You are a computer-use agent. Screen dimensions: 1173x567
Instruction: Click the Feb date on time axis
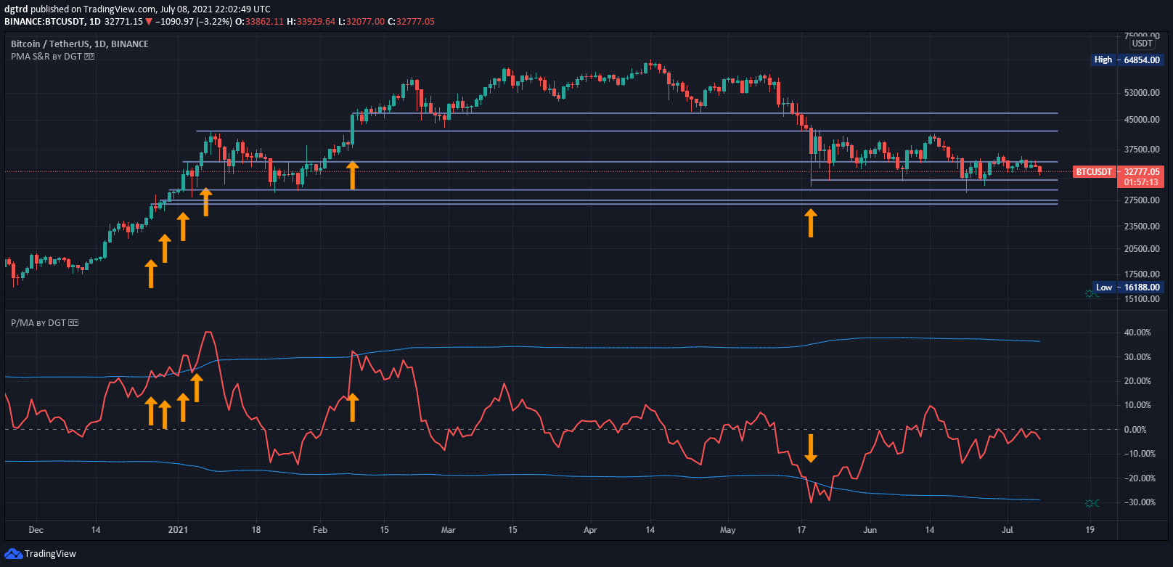pos(320,530)
